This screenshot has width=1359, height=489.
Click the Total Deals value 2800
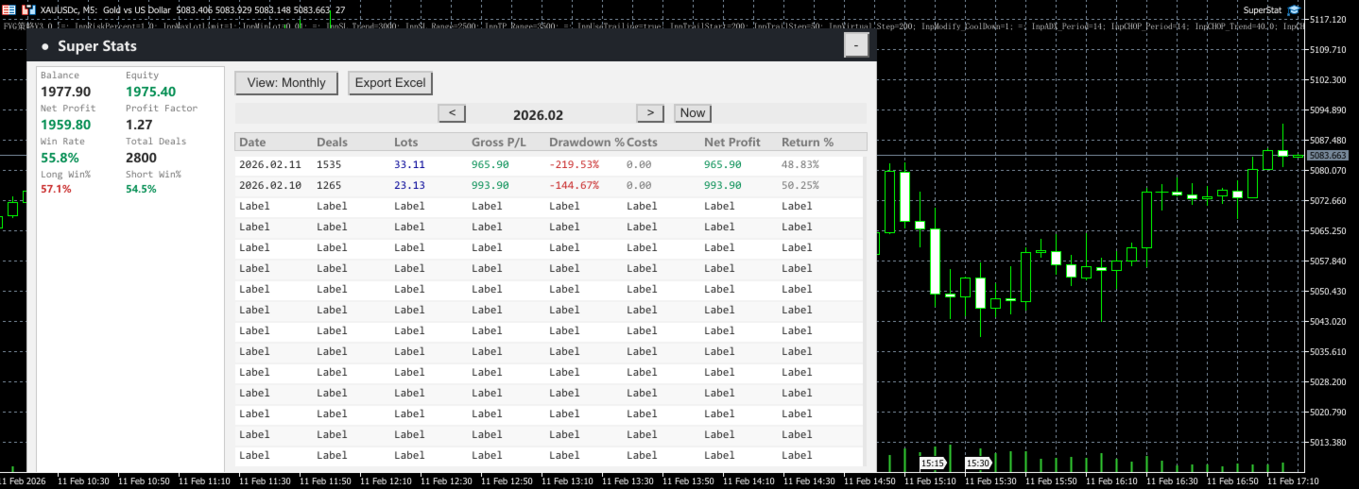point(141,158)
